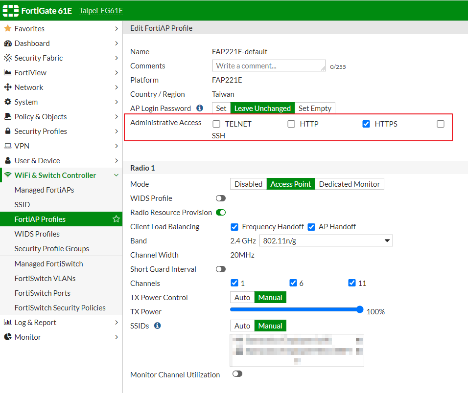Click the Security Fabric icon
The width and height of the screenshot is (468, 393).
click(8, 58)
